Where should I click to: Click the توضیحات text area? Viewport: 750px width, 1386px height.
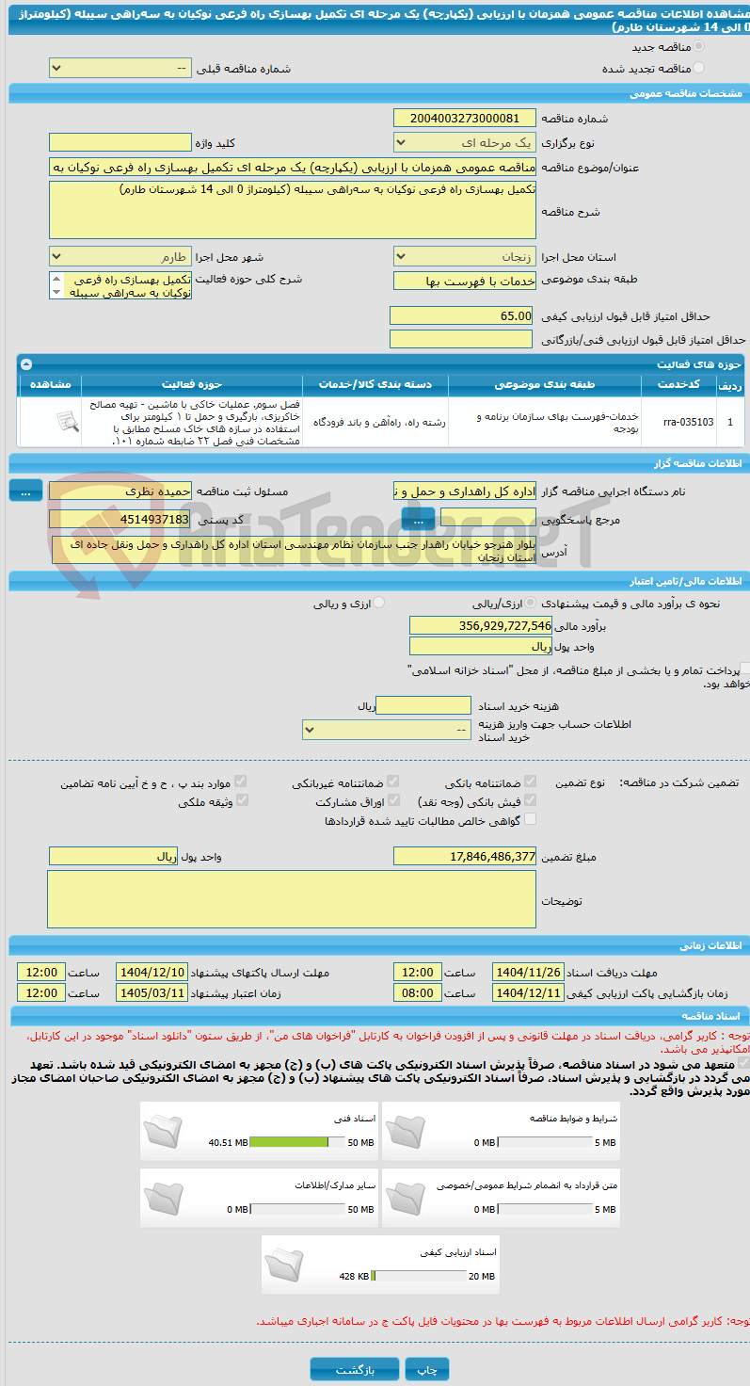point(292,899)
